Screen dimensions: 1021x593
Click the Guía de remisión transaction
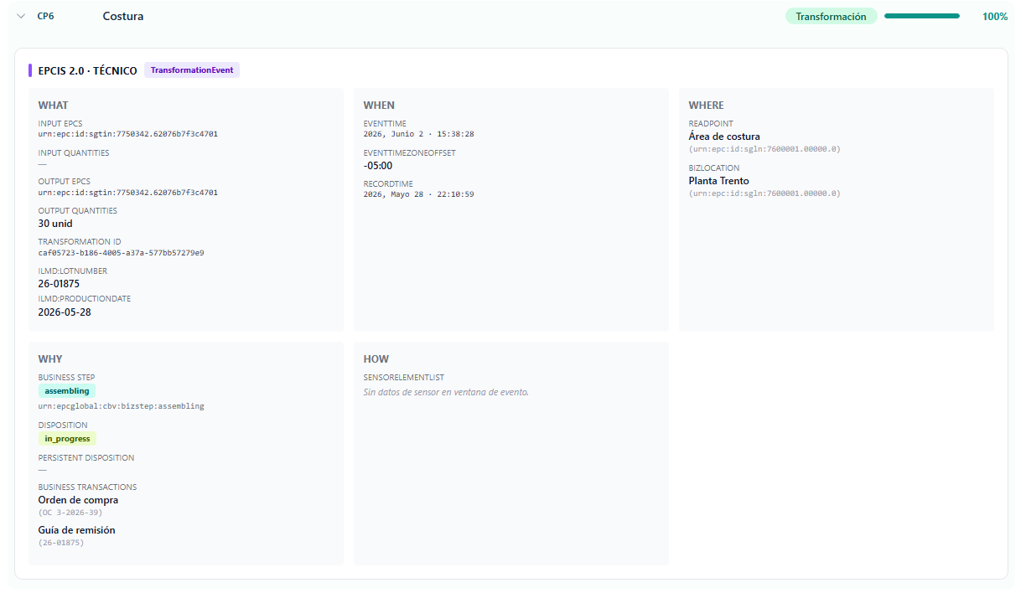(77, 530)
